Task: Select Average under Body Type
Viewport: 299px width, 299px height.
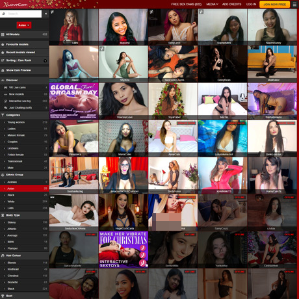Action: (24, 235)
